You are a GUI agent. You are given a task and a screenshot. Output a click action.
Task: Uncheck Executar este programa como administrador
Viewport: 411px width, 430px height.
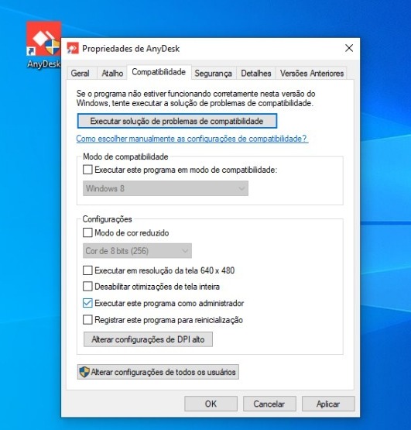click(x=87, y=303)
